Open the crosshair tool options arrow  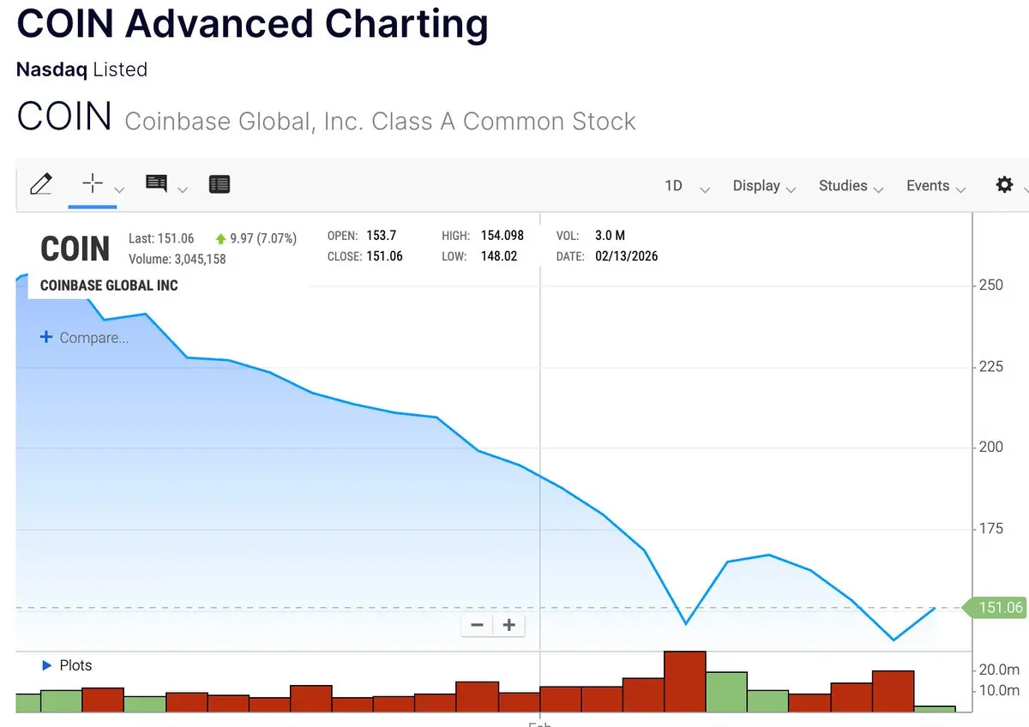tap(119, 190)
